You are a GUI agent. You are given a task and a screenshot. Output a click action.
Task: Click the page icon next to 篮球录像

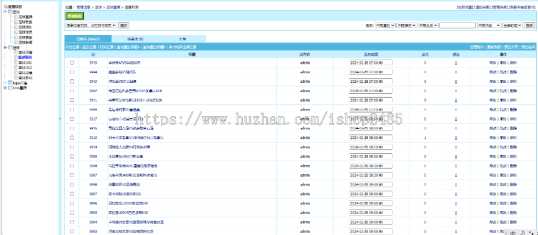point(16,73)
